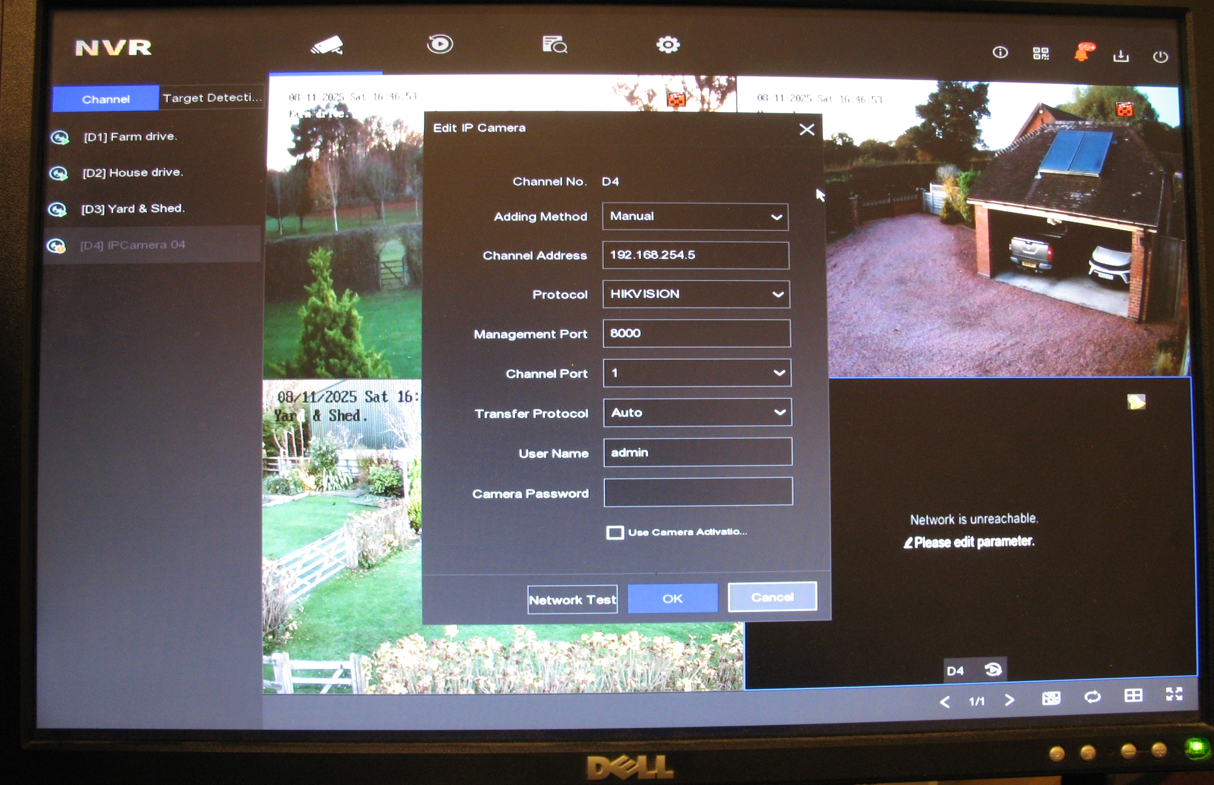Open the Protocol HIKVISION dropdown
Image resolution: width=1214 pixels, height=785 pixels.
[x=696, y=294]
